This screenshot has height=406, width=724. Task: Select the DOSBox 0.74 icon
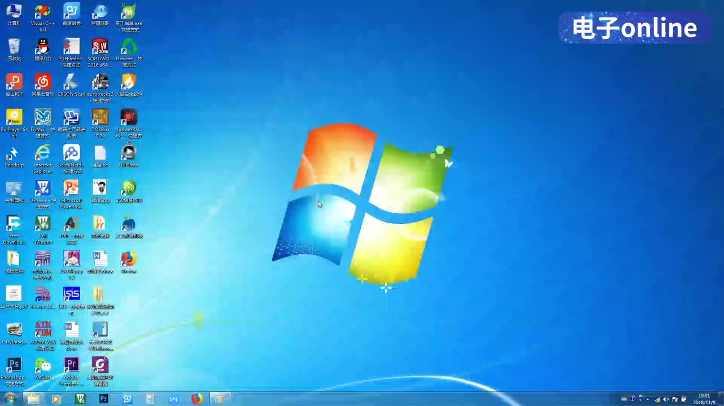point(100,123)
